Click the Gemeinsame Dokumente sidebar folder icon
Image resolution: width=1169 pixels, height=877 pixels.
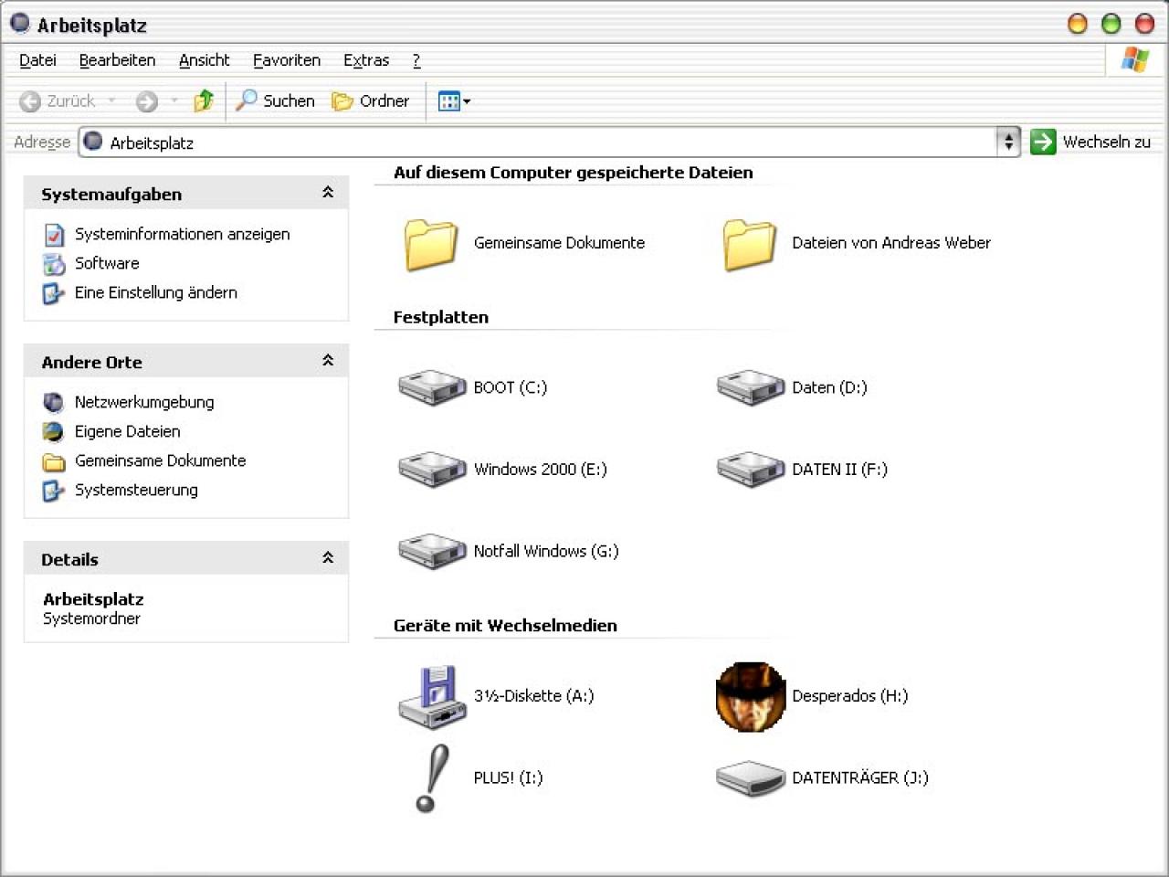pos(54,461)
